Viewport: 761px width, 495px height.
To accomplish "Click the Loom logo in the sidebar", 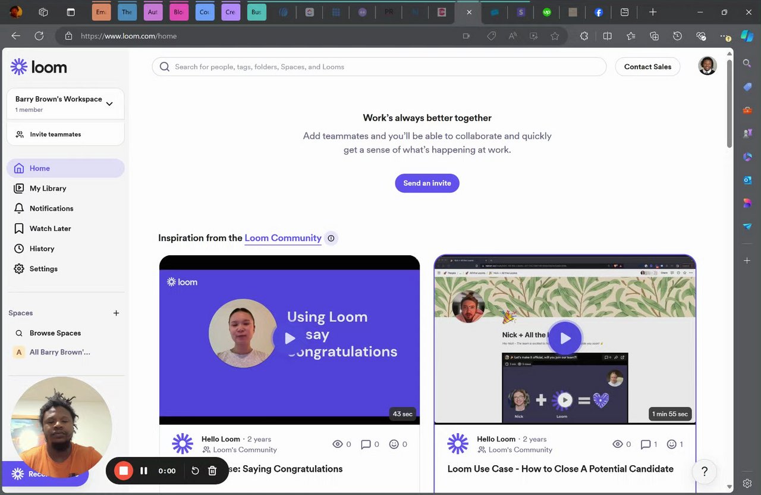I will (x=39, y=67).
